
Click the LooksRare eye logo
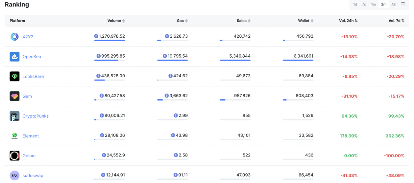14,76
